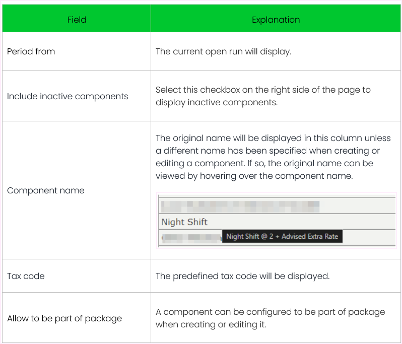This screenshot has height=344, width=402.
Task: Click the blurred name left of the tooltip
Action: click(x=190, y=237)
